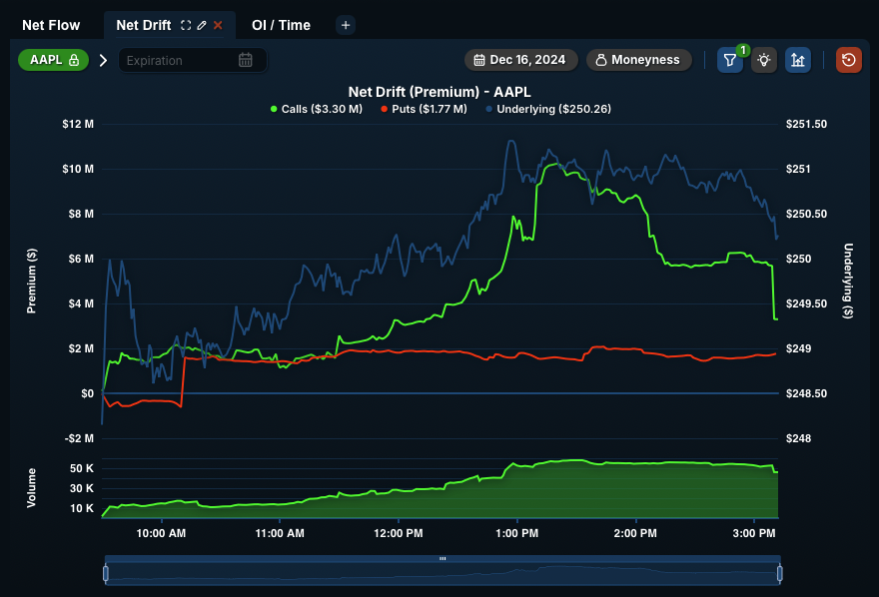Screen dimensions: 879x597
Task: Click the 3:00 PM time axis label
Action: (754, 533)
